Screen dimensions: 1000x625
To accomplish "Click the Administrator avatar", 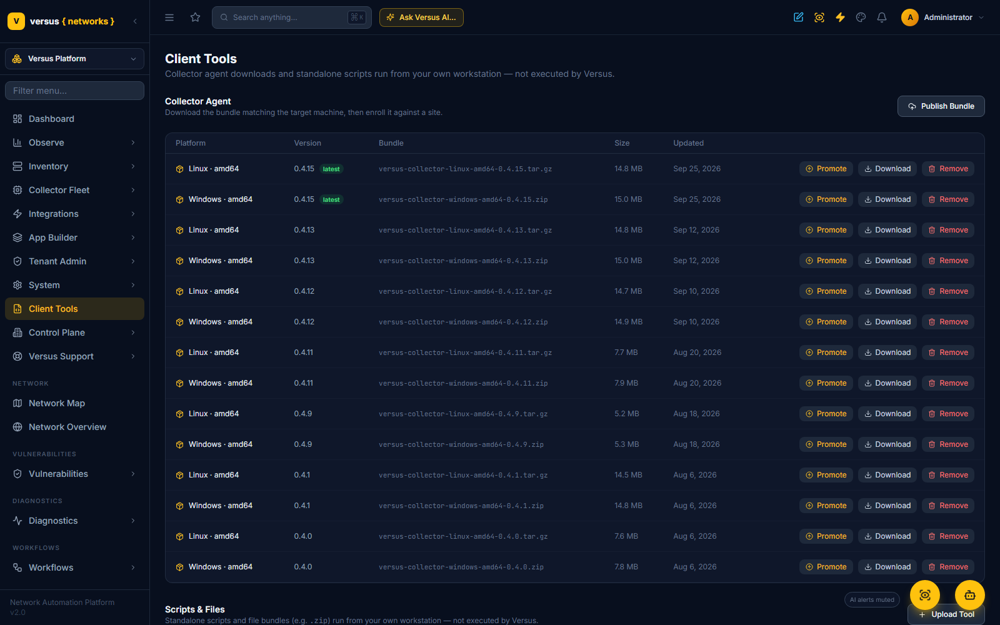I will tap(910, 17).
